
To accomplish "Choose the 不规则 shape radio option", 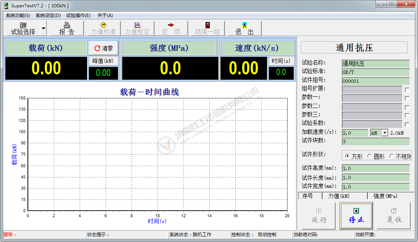I will tap(392, 156).
